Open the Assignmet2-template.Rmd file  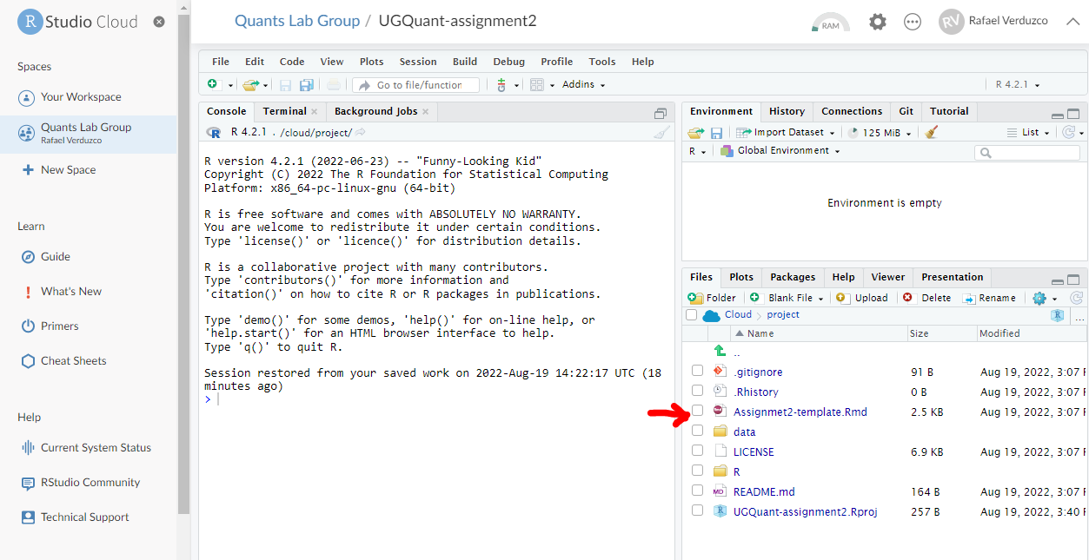tap(800, 412)
